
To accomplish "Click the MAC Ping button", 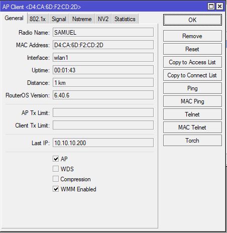I will coord(192,101).
